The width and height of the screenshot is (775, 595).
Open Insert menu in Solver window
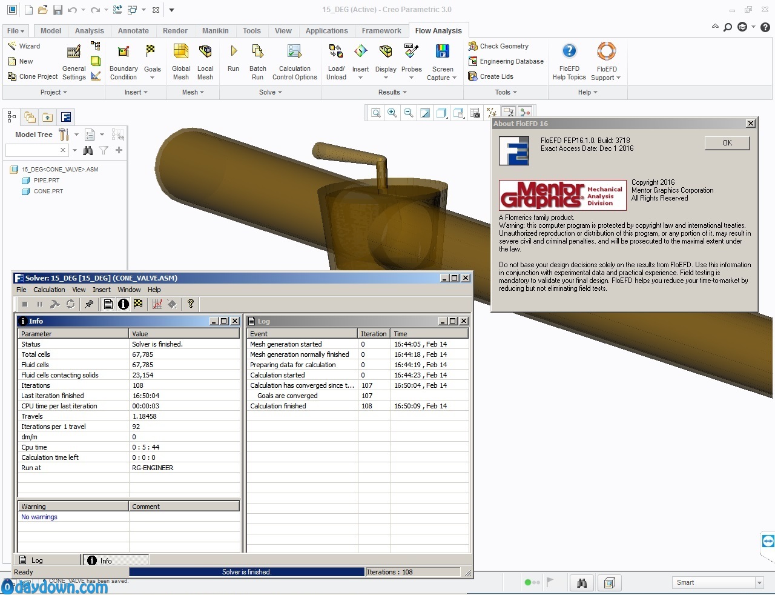click(x=102, y=290)
